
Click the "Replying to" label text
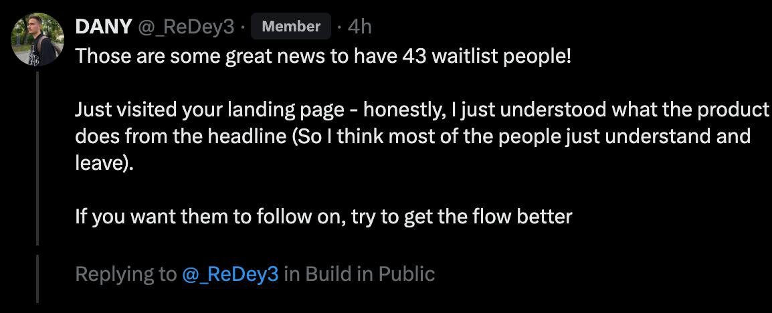pos(126,274)
